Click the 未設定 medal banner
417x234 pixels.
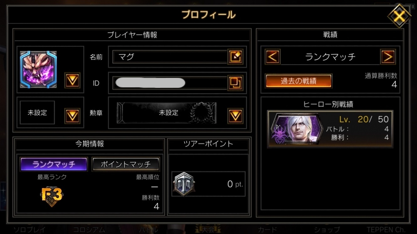click(x=169, y=113)
